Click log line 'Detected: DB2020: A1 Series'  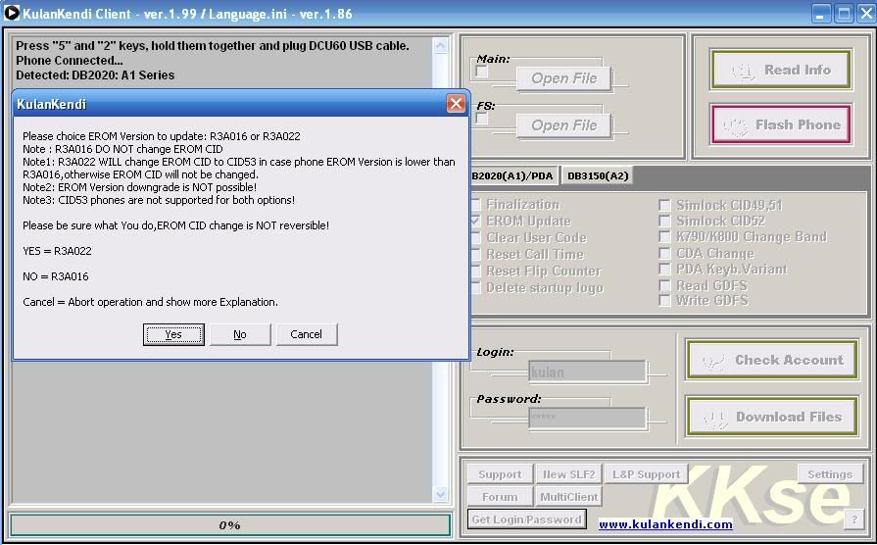[95, 74]
